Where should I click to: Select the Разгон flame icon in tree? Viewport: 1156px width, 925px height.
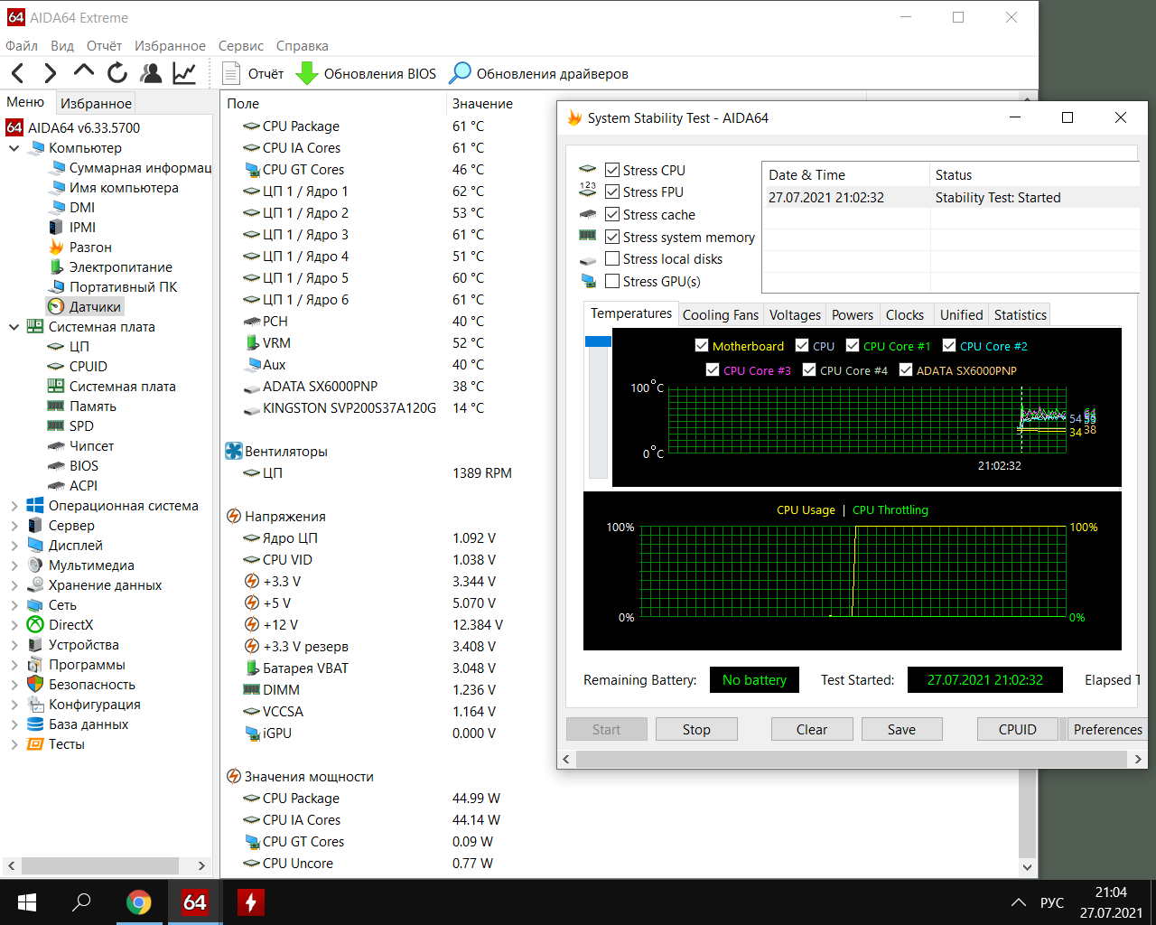[56, 248]
